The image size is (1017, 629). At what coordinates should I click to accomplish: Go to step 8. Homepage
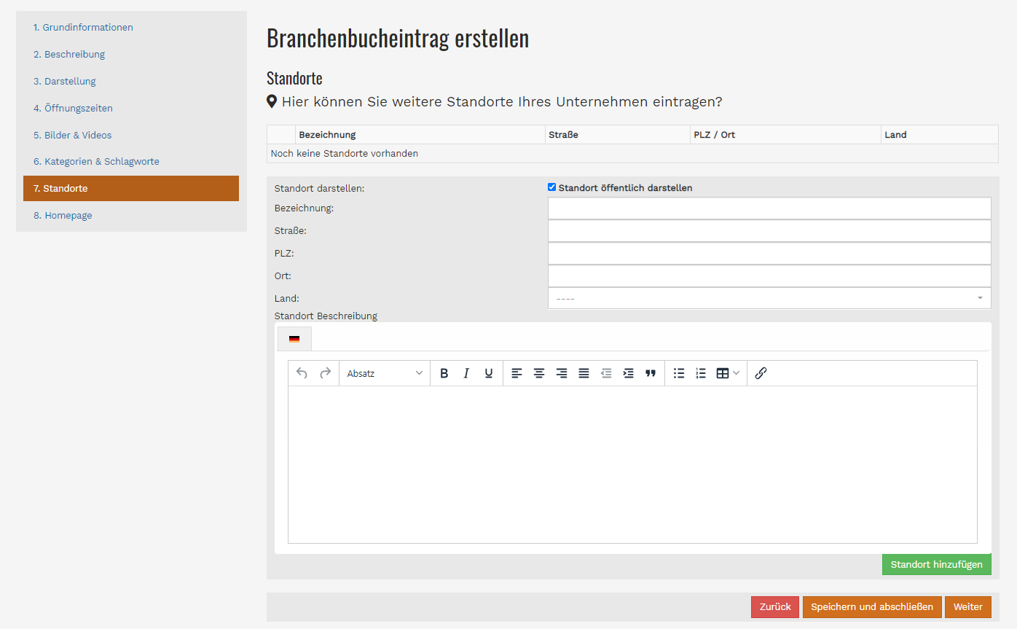click(63, 216)
